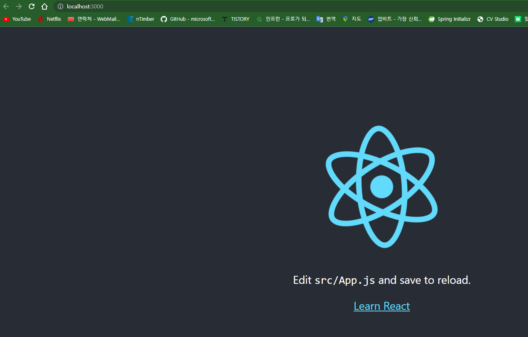Open the nTimber bookmark

click(x=141, y=19)
